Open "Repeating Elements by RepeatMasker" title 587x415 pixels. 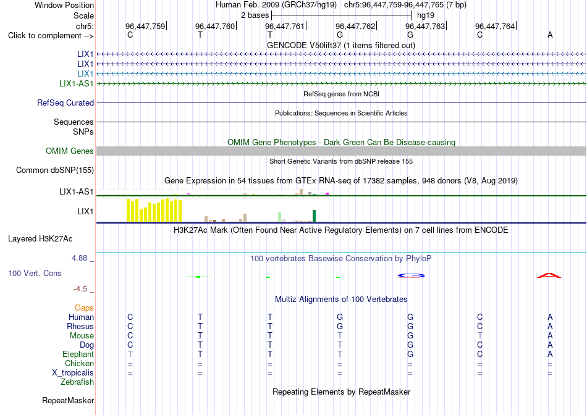point(341,392)
